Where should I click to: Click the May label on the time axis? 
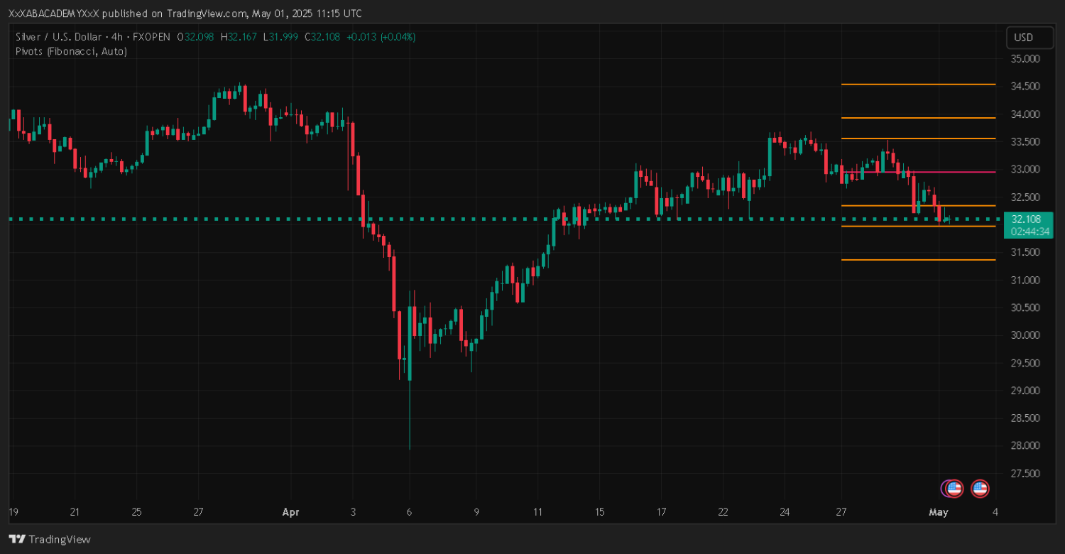[x=939, y=512]
